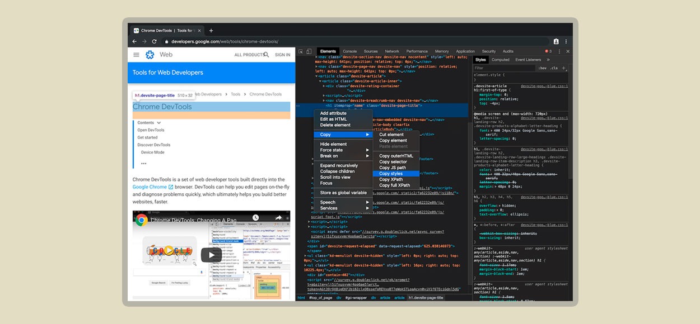Click the ellipsis below Device Mode
Viewport: 700px width, 324px height.
coord(143,164)
